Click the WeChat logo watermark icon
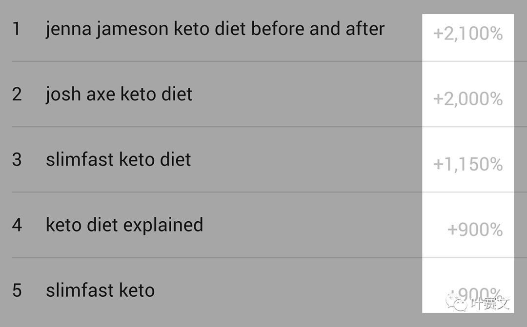 (x=456, y=302)
